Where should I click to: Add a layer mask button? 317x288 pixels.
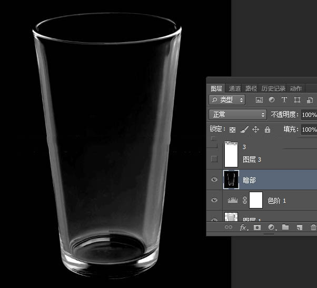click(257, 227)
